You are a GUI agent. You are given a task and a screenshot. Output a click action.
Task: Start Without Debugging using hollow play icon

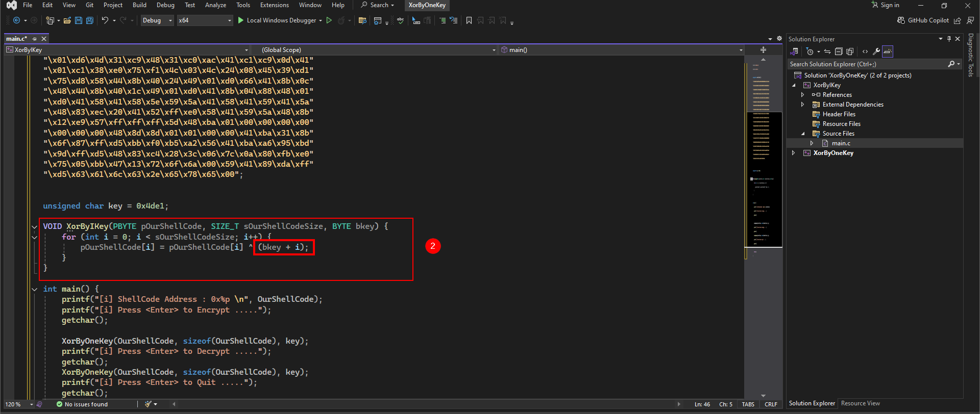click(x=329, y=20)
